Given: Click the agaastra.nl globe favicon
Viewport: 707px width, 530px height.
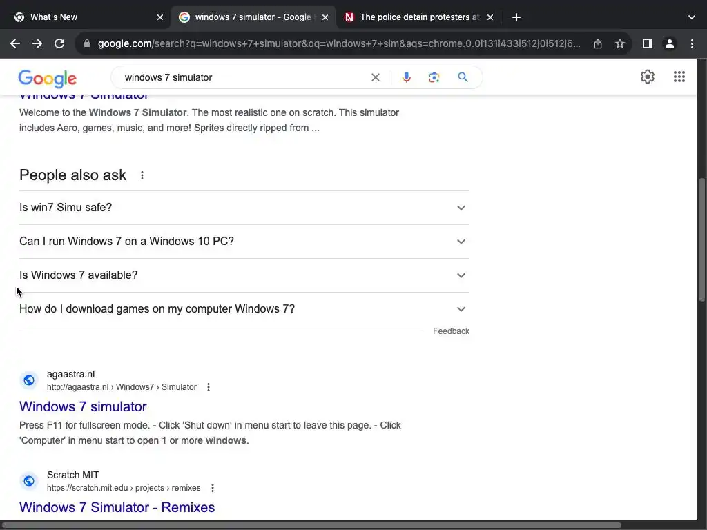Looking at the screenshot, I should (29, 380).
